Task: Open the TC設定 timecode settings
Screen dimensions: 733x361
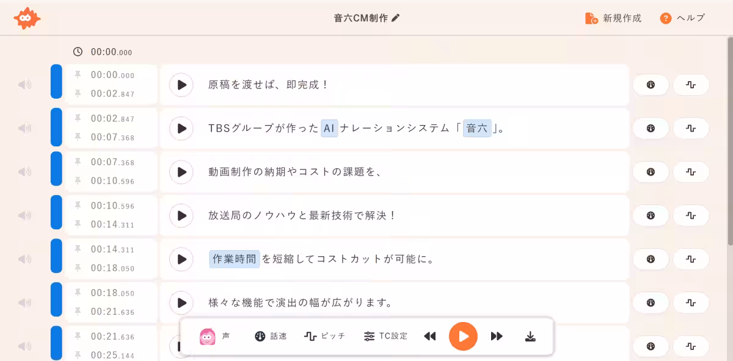Action: 385,335
